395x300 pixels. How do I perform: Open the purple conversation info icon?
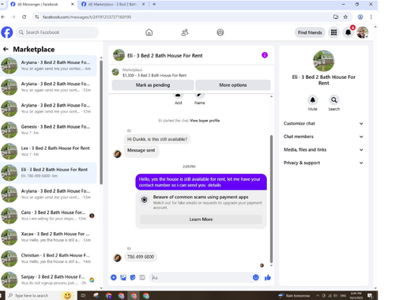265,55
